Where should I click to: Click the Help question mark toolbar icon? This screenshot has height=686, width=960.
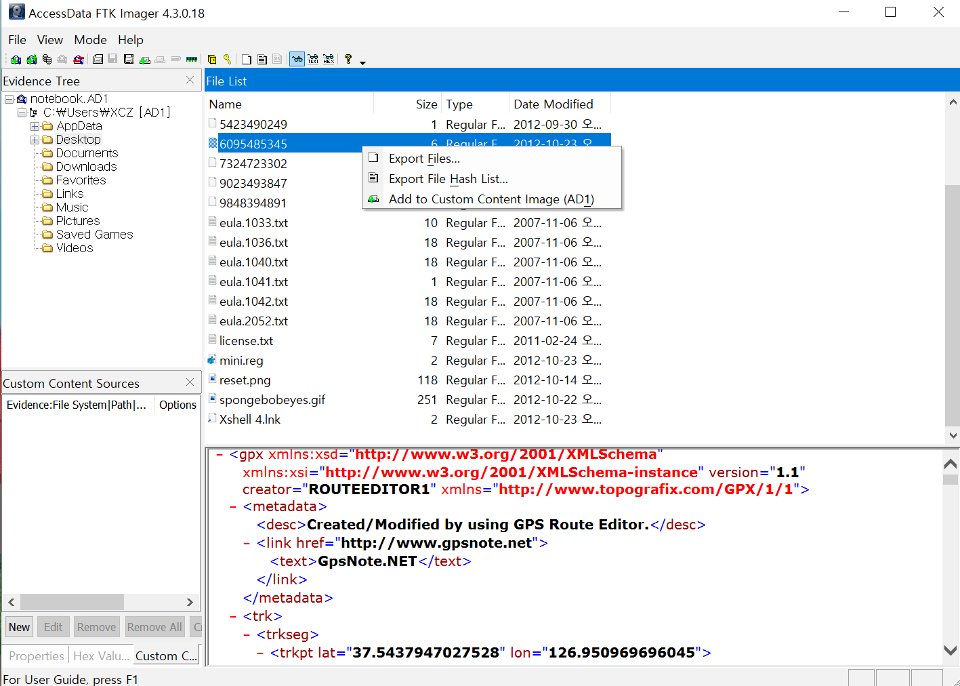tap(348, 60)
